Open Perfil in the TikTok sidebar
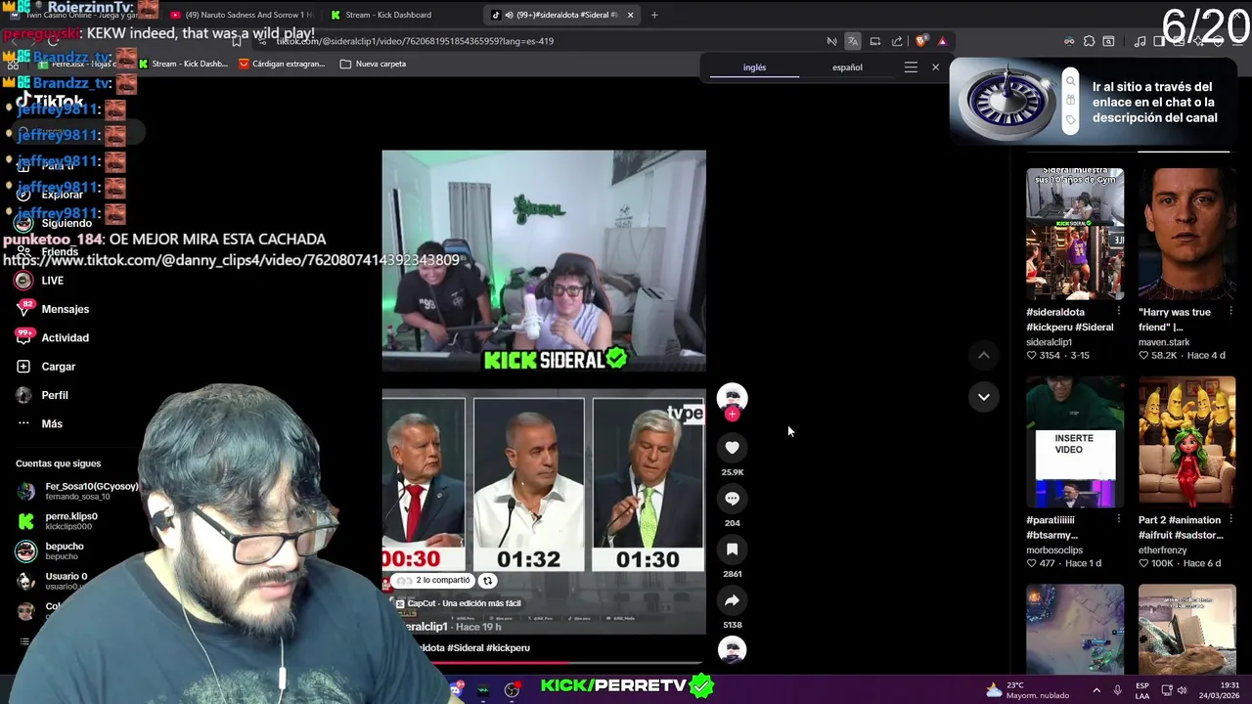The height and width of the screenshot is (704, 1252). point(43,395)
